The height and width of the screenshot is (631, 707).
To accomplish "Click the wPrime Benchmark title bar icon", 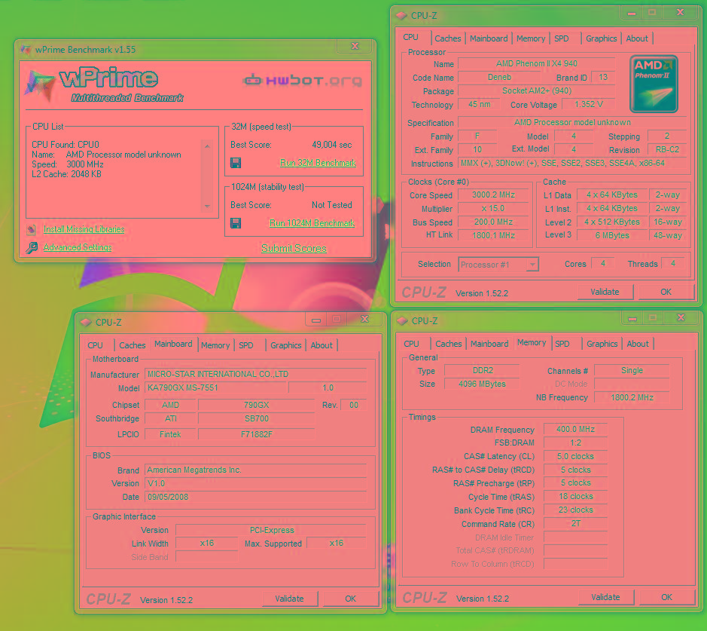I will click(x=26, y=50).
